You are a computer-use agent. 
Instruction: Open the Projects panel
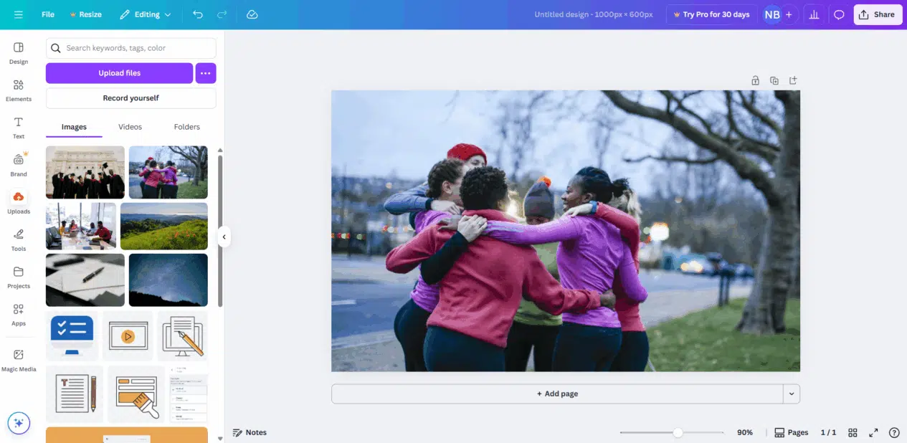(x=18, y=275)
